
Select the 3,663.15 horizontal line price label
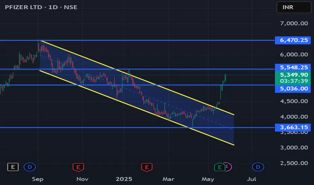[x=293, y=127]
